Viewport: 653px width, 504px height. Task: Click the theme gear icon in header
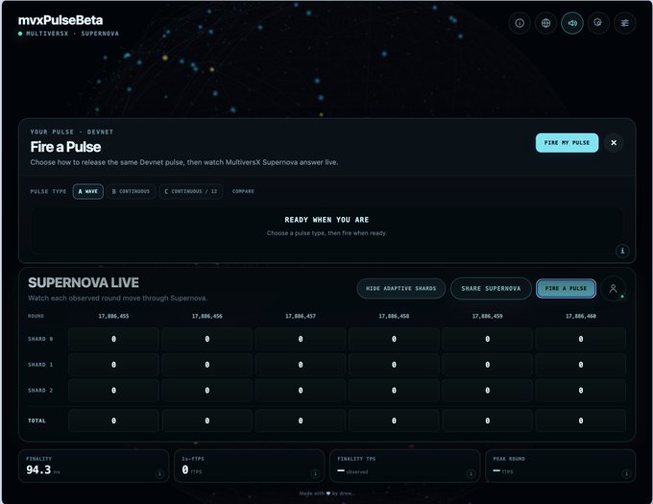(598, 23)
